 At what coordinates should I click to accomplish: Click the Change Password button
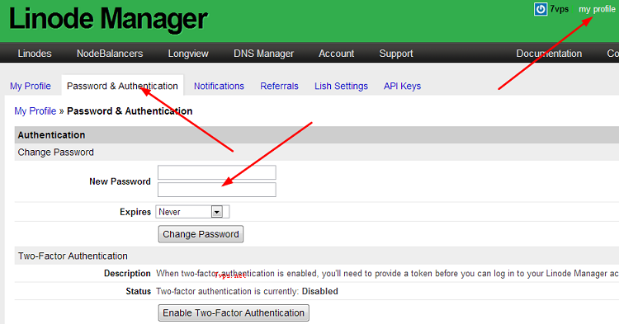(201, 234)
